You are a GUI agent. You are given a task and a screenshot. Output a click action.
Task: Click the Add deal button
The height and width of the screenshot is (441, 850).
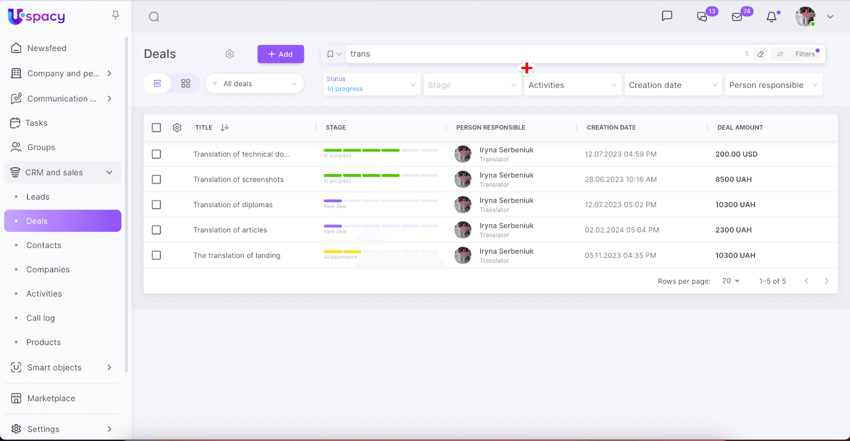280,54
